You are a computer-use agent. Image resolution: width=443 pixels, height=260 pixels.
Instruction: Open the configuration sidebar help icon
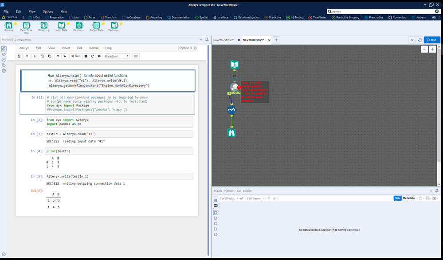(x=4, y=71)
